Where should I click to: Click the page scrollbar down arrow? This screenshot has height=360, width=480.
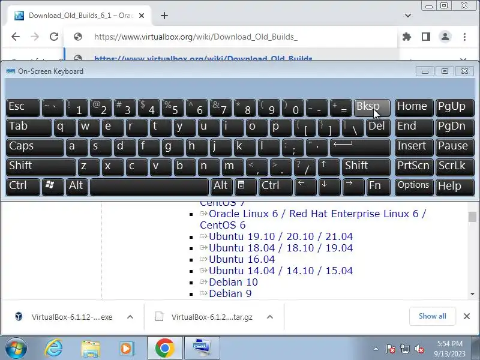click(472, 294)
